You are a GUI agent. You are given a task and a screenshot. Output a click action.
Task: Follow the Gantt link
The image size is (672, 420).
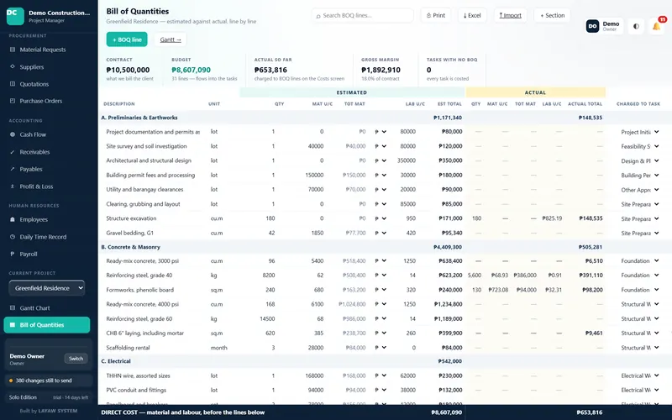coord(171,39)
